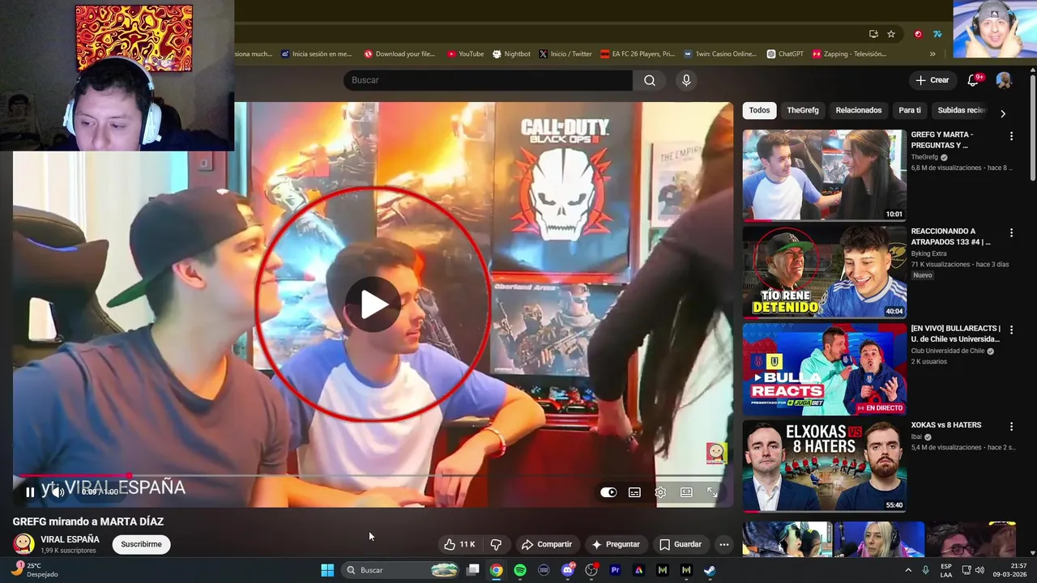This screenshot has height=583, width=1037.
Task: Open Club Universidad de Chile channel name
Action: point(948,351)
